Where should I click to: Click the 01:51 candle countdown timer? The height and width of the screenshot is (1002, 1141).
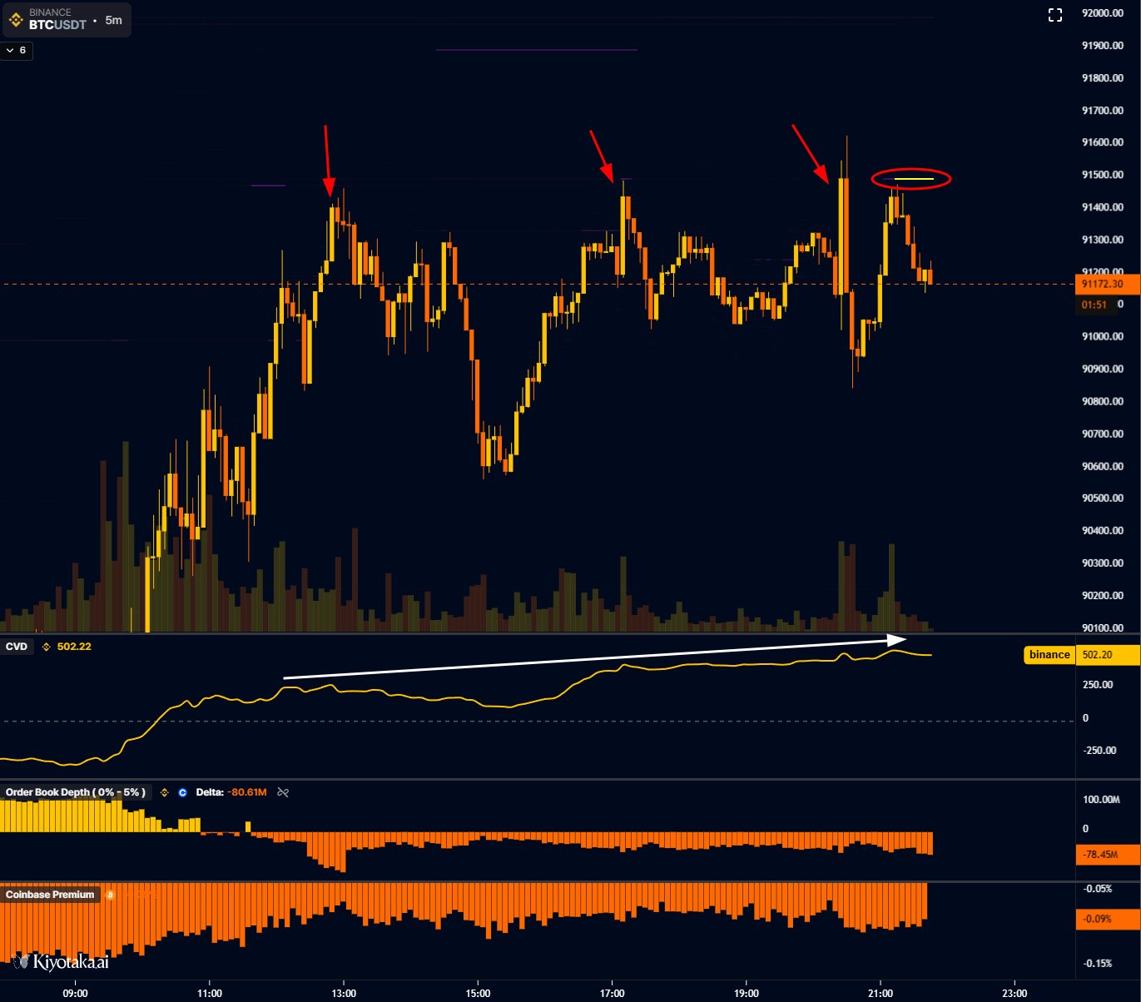[x=1094, y=305]
